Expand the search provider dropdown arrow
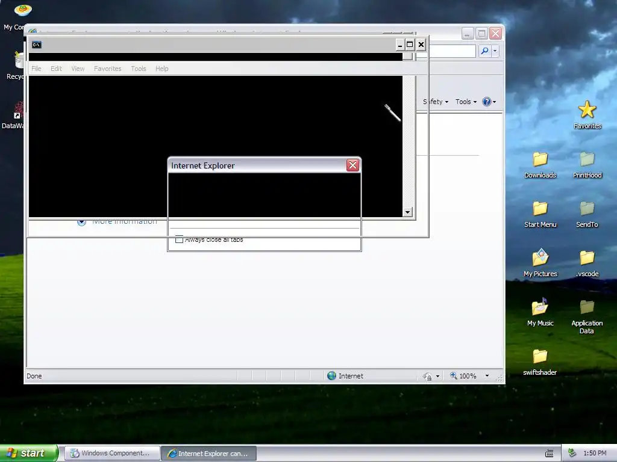Screen dimensions: 617x462 (495, 51)
